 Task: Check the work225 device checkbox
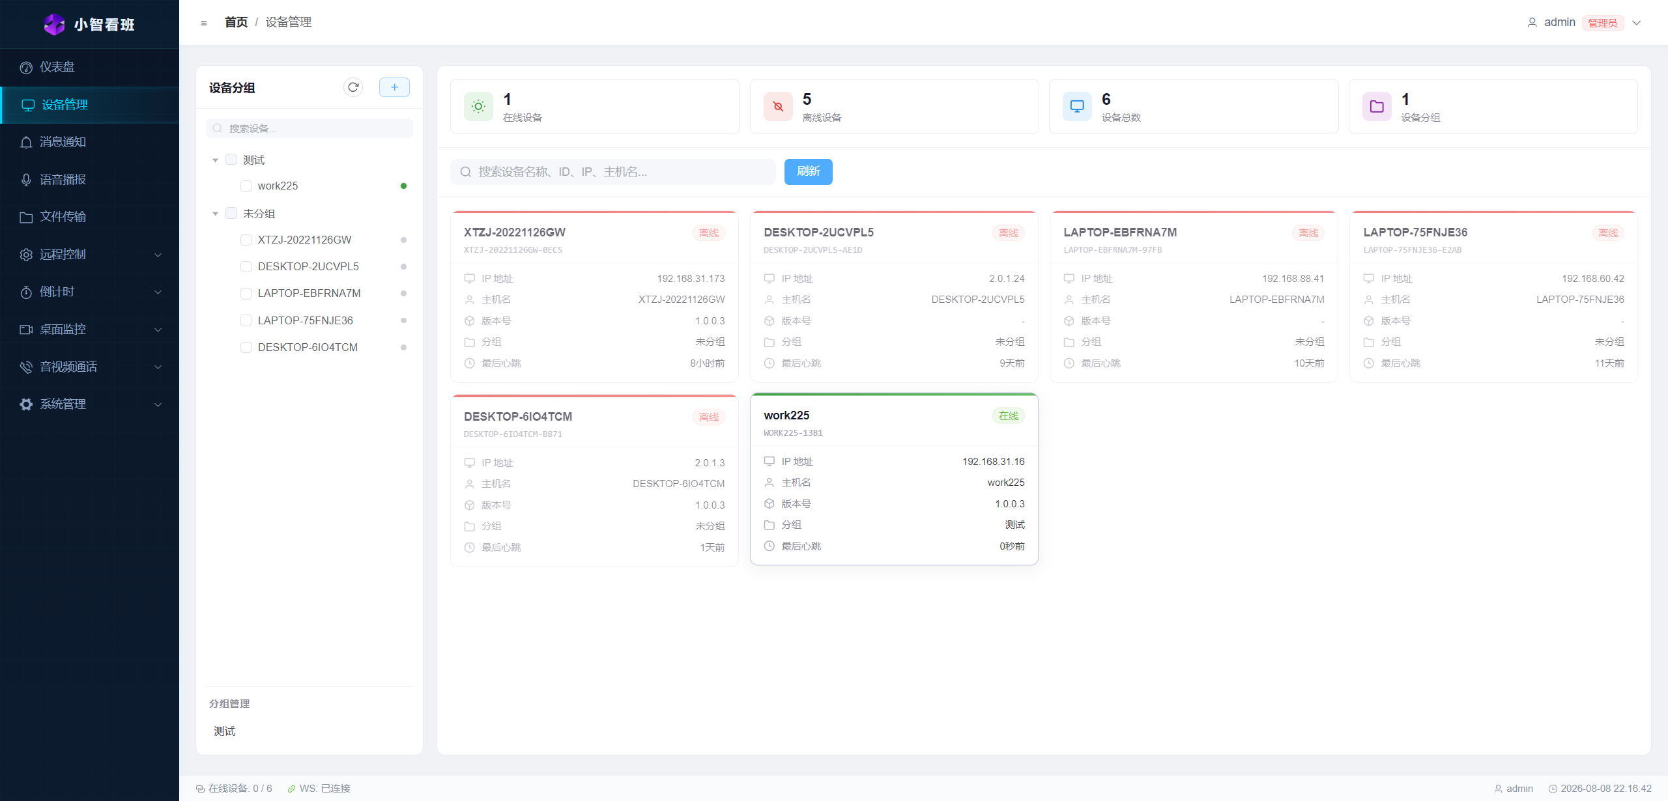(246, 186)
